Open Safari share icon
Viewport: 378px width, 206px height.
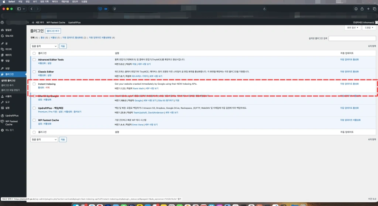click(362, 9)
